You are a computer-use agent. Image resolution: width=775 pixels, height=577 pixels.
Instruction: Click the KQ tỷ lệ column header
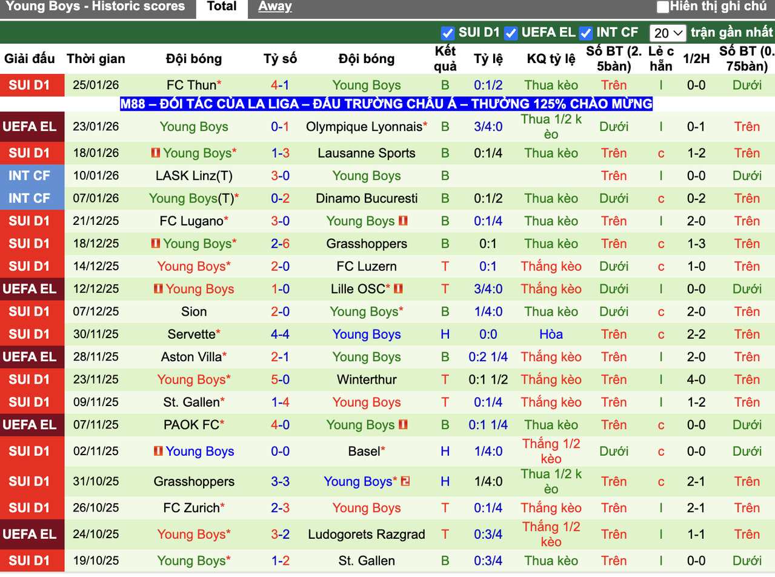[x=551, y=59]
